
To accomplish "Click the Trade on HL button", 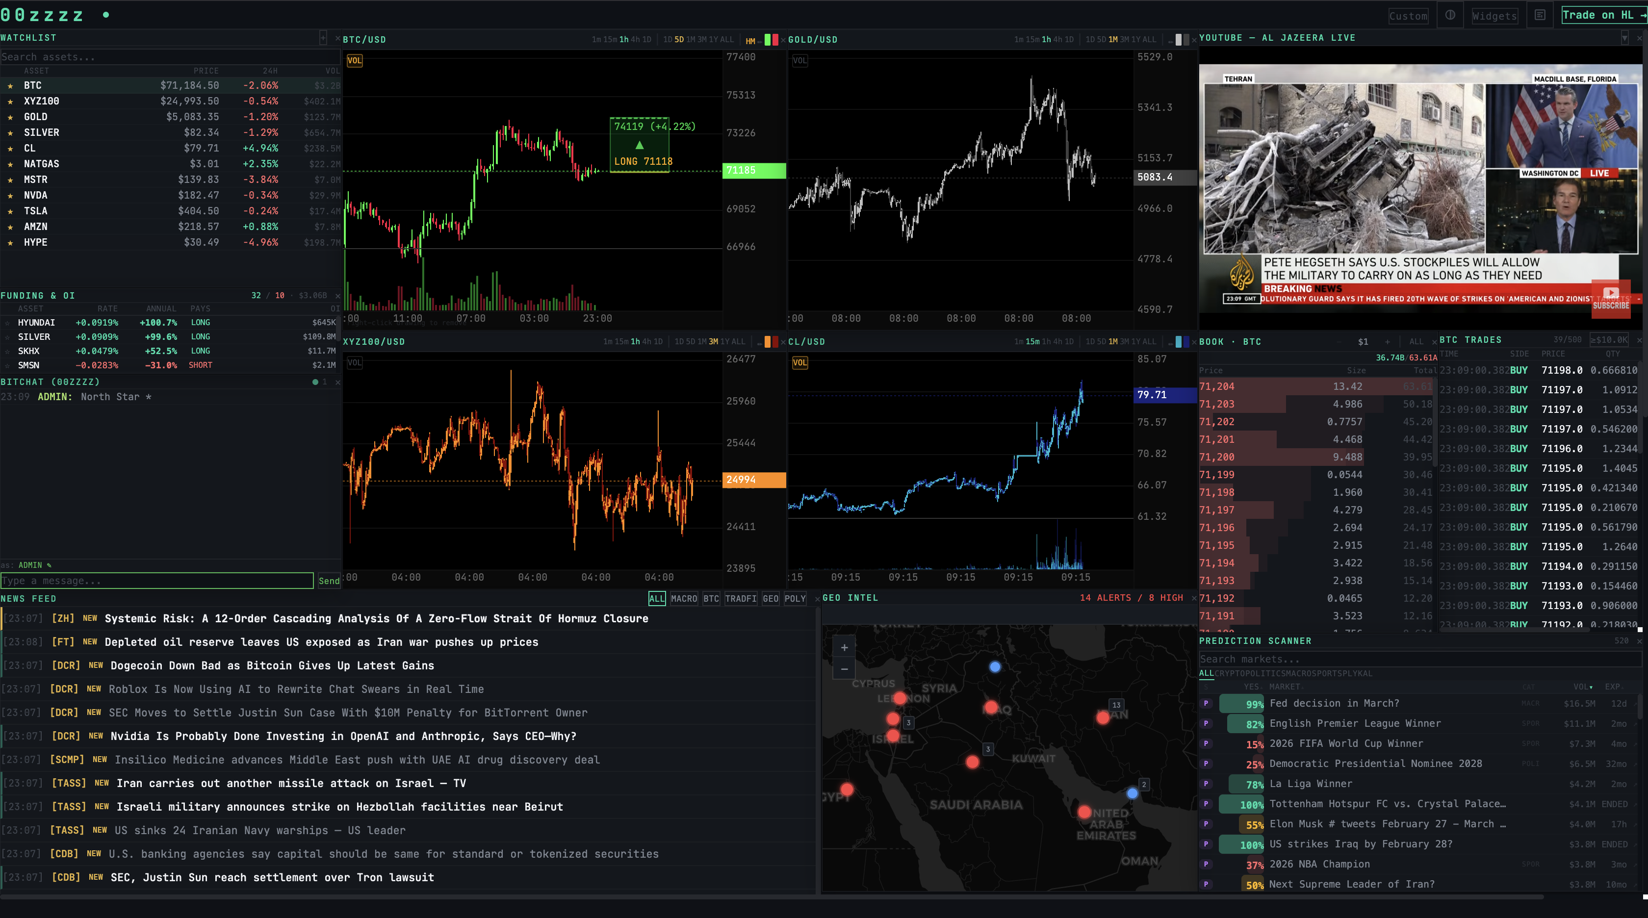I will pos(1602,15).
